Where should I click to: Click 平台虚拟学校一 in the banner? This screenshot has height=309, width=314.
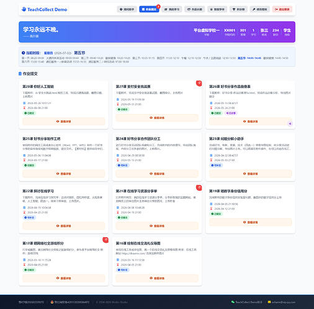coord(207,30)
